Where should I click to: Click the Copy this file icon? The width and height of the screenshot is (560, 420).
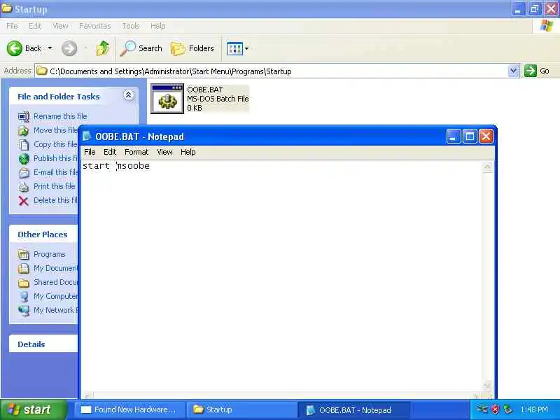(x=24, y=145)
